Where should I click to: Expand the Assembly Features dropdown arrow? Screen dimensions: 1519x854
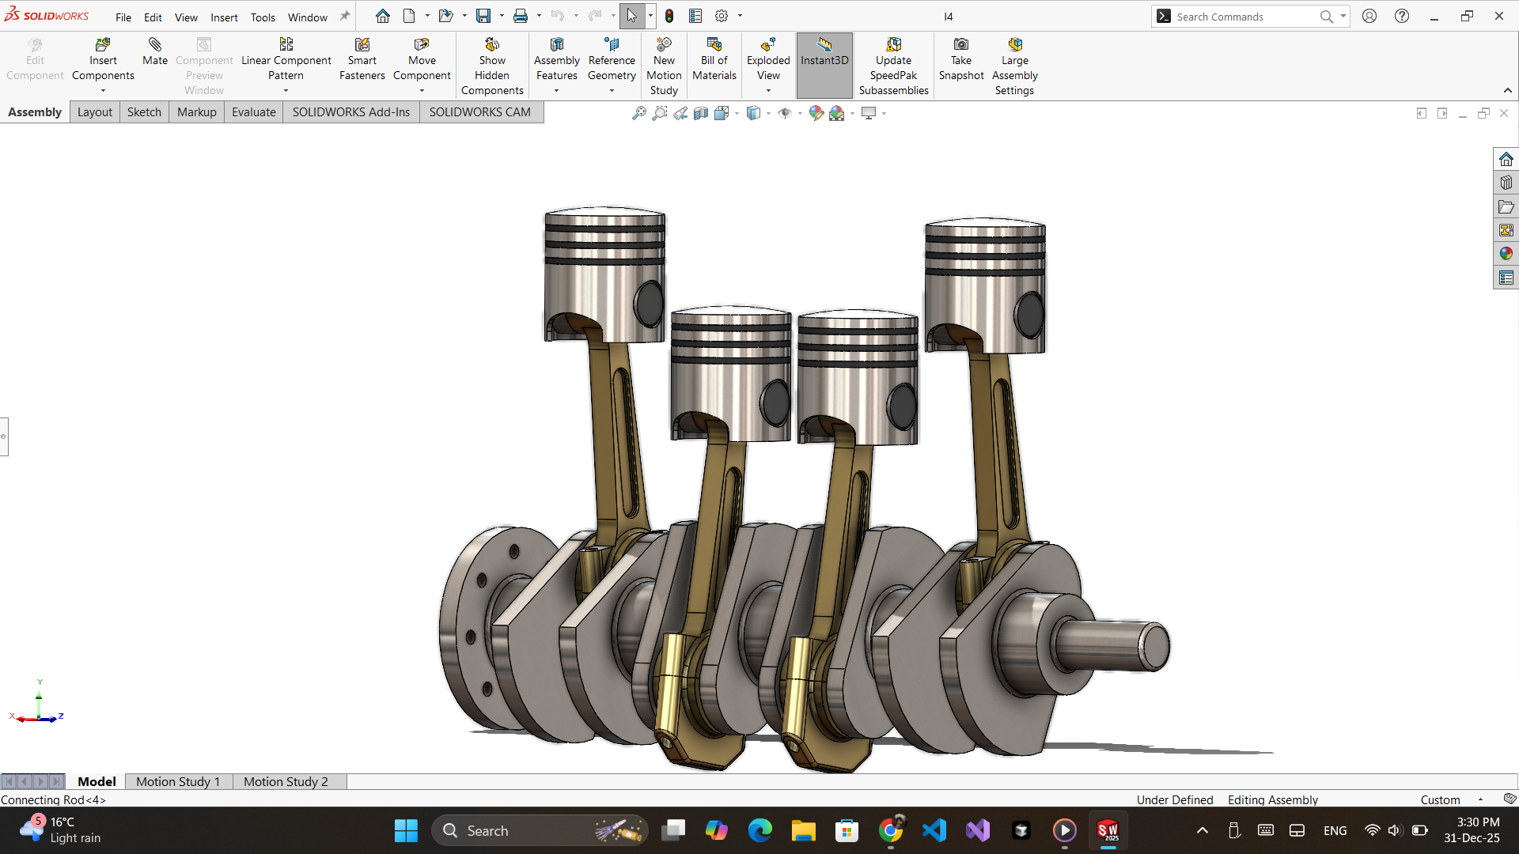pos(556,91)
